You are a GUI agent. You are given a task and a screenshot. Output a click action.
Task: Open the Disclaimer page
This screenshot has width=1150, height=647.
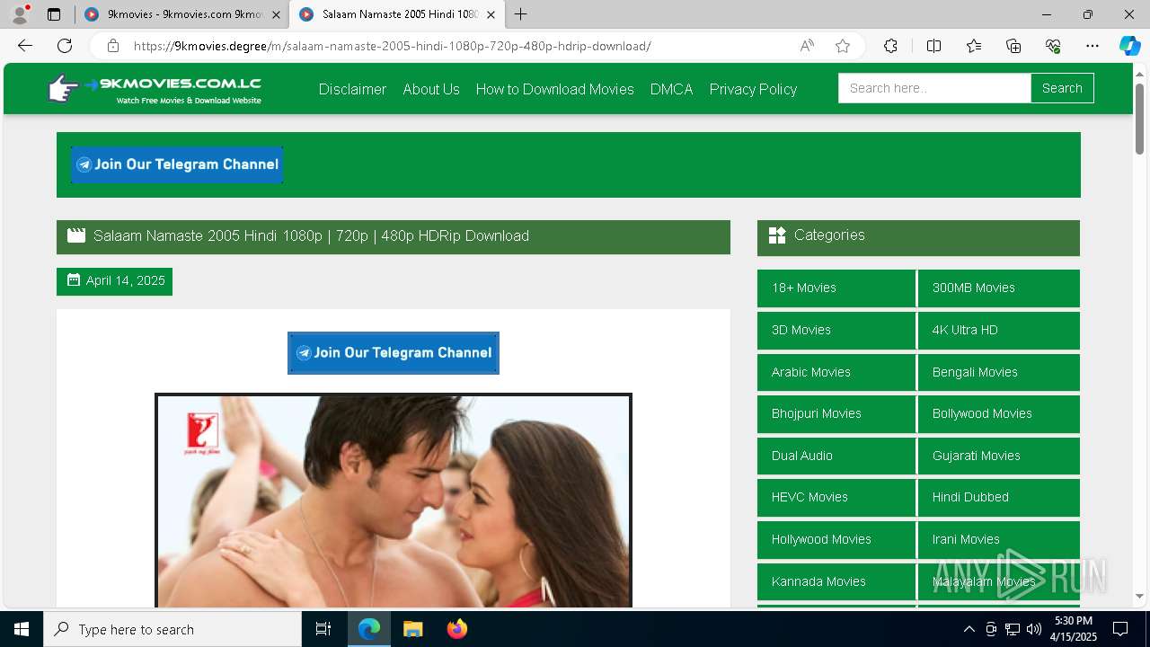point(352,89)
